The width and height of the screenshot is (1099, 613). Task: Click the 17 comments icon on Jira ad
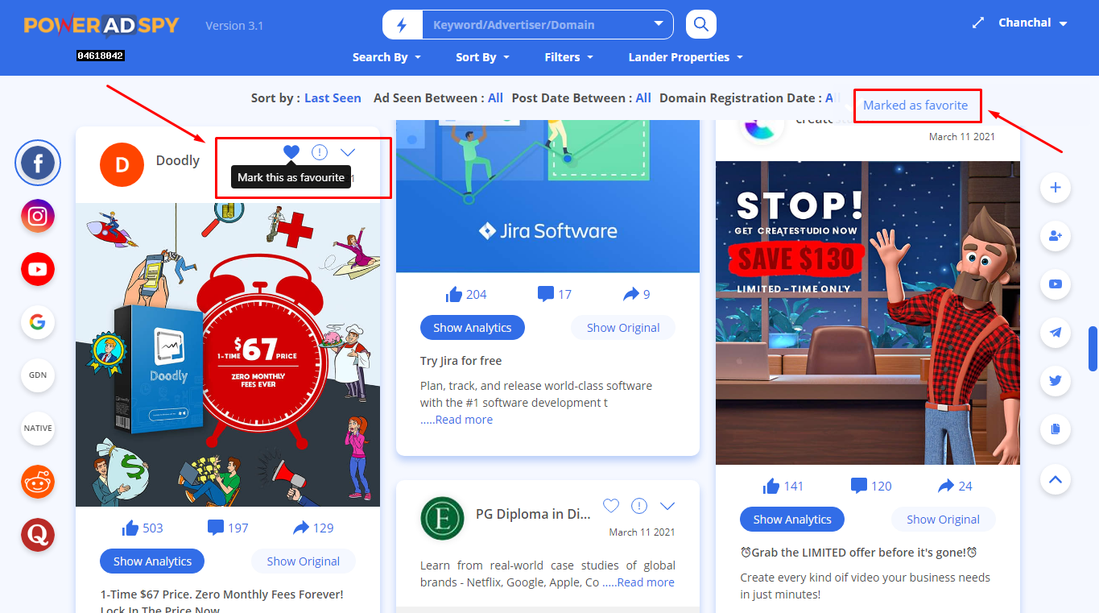(x=546, y=294)
